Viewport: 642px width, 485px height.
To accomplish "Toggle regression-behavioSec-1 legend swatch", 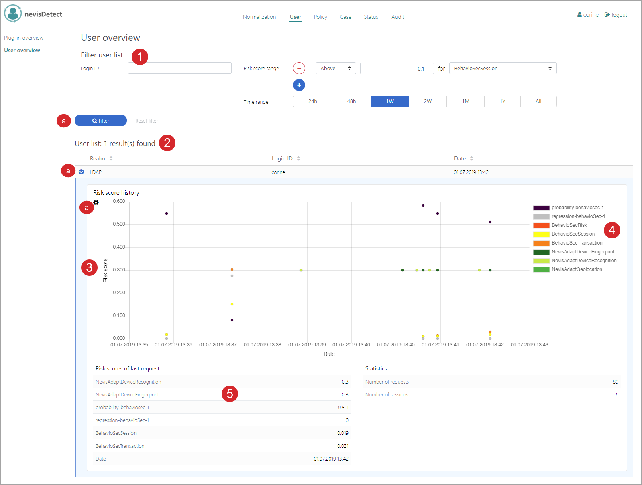I will click(541, 216).
